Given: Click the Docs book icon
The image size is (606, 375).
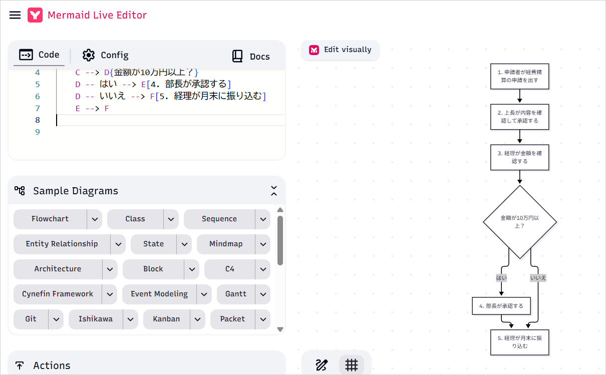Looking at the screenshot, I should (237, 56).
